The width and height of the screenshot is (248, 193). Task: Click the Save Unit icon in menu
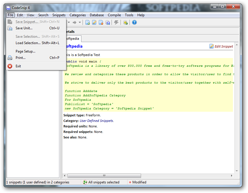click(10, 28)
